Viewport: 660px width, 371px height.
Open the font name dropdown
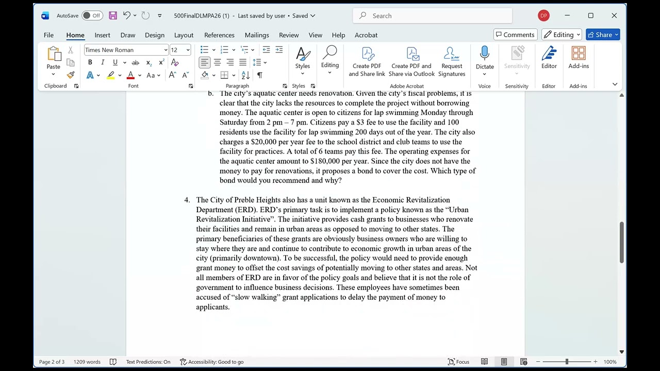point(166,50)
